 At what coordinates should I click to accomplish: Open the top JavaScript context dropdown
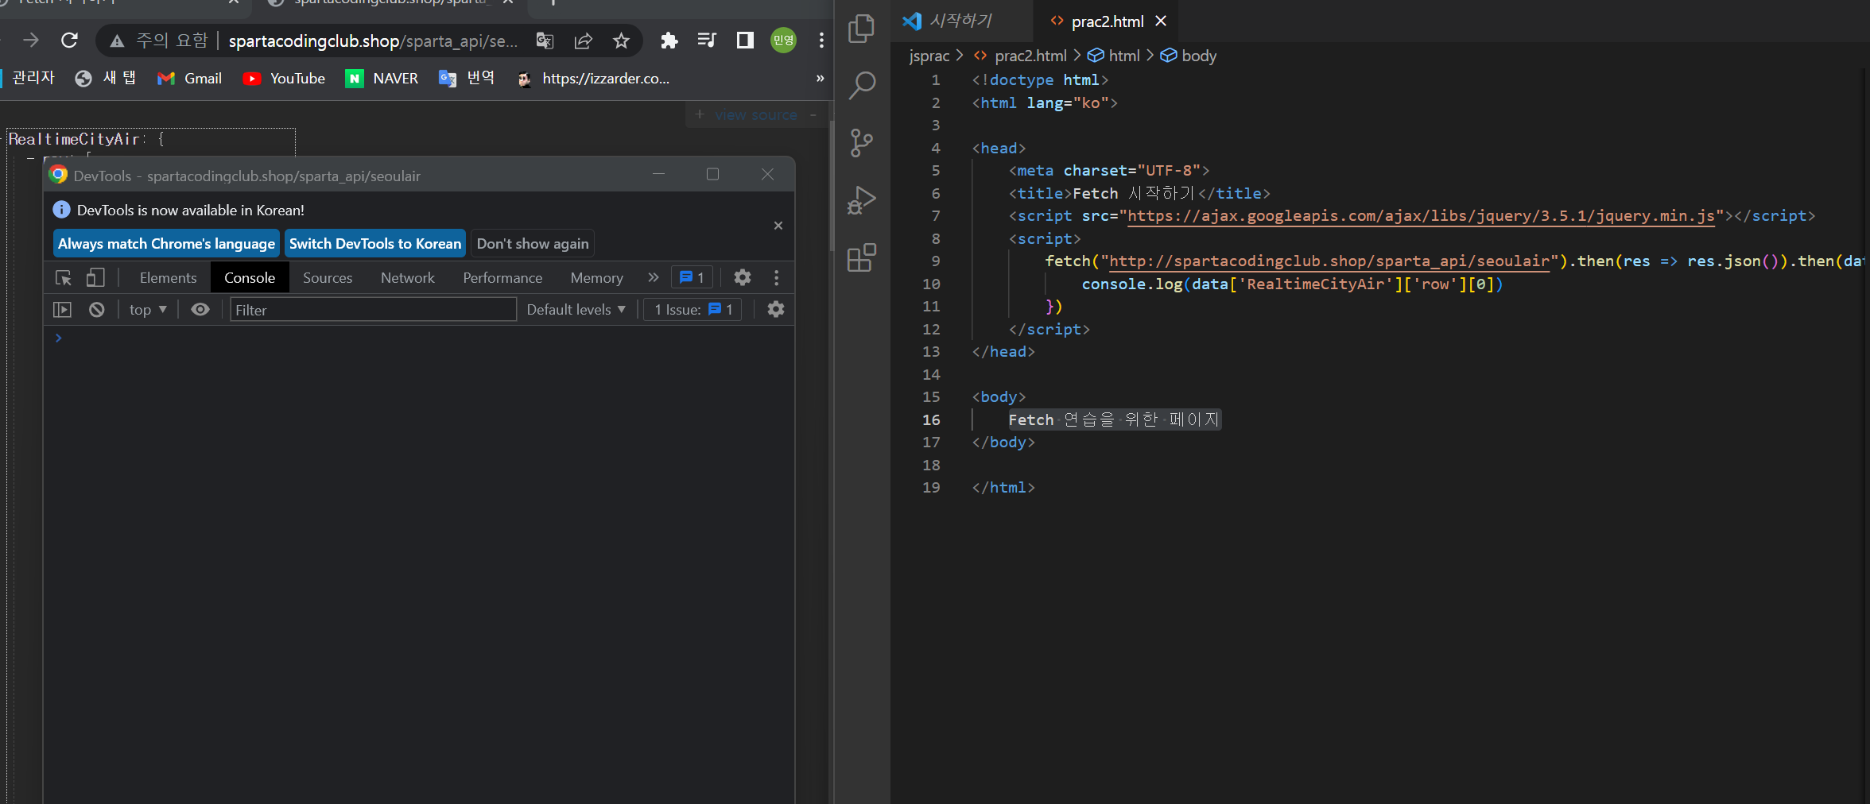(x=148, y=310)
